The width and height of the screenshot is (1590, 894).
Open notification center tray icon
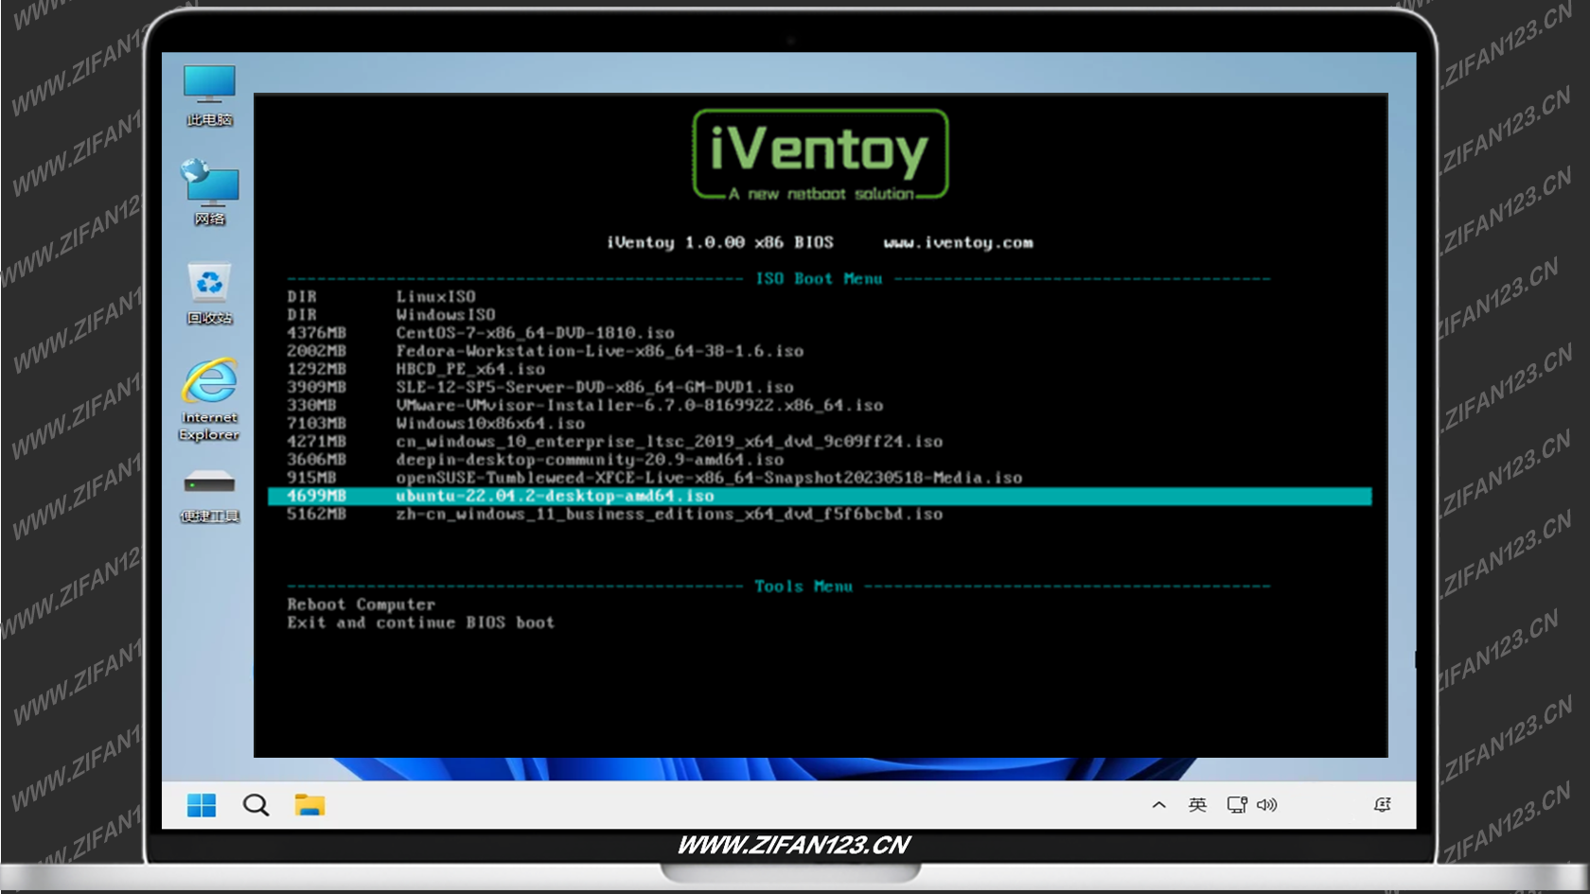point(1382,805)
